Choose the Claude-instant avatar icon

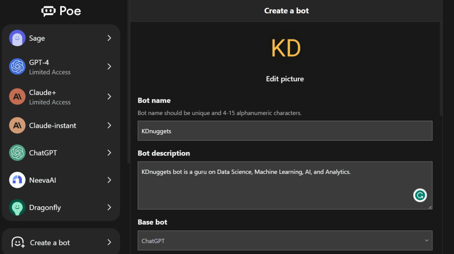coord(17,126)
